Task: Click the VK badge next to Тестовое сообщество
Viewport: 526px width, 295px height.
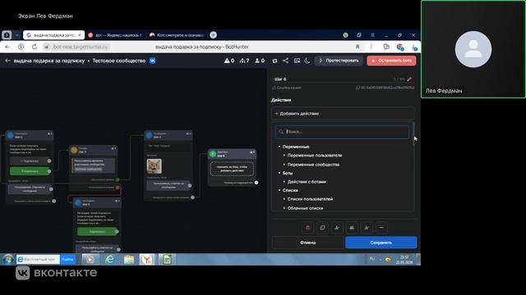Action: (153, 61)
